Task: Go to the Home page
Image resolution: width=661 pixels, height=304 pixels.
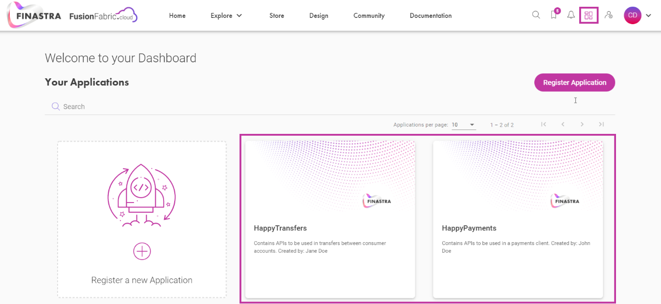Action: [x=177, y=15]
